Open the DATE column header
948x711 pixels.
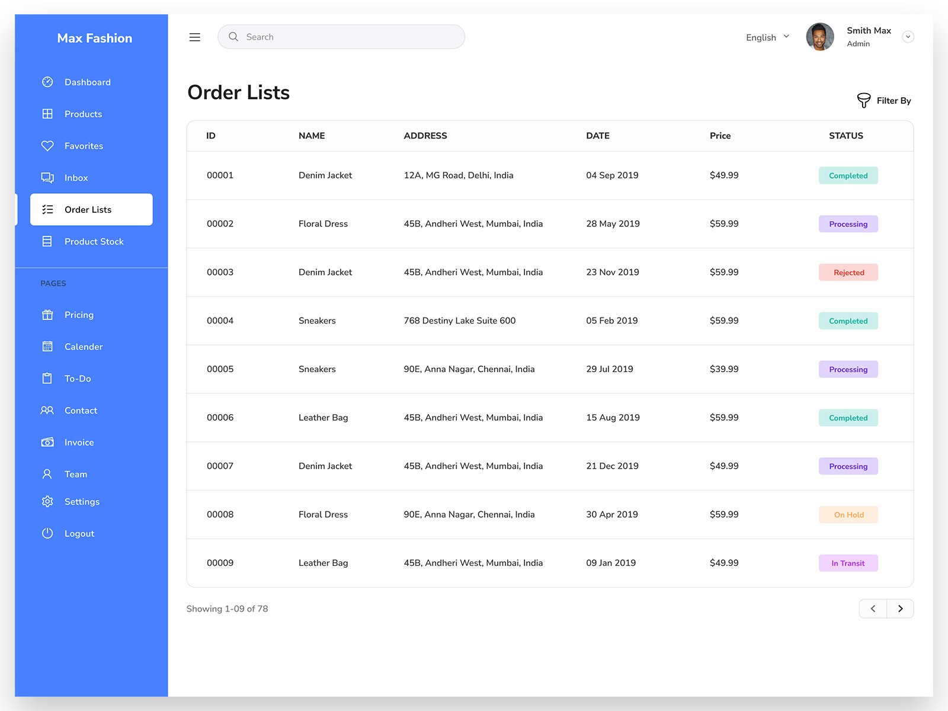[x=597, y=136]
